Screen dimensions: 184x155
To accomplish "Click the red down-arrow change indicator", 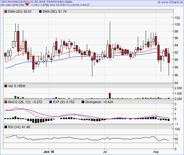I will pos(27,5).
